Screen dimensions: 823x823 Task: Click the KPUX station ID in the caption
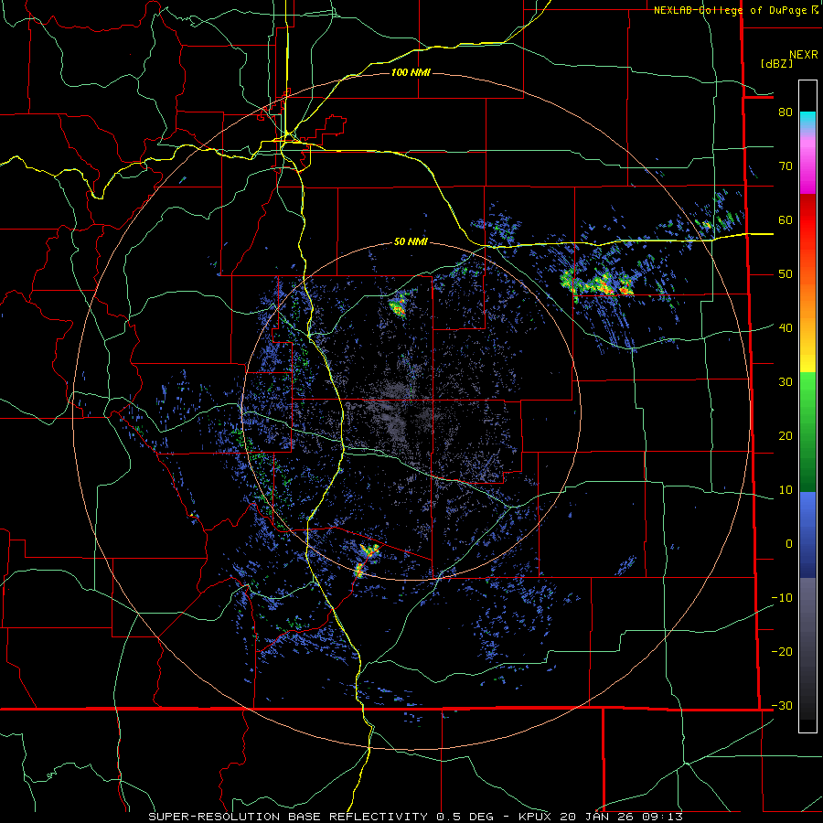[x=537, y=817]
